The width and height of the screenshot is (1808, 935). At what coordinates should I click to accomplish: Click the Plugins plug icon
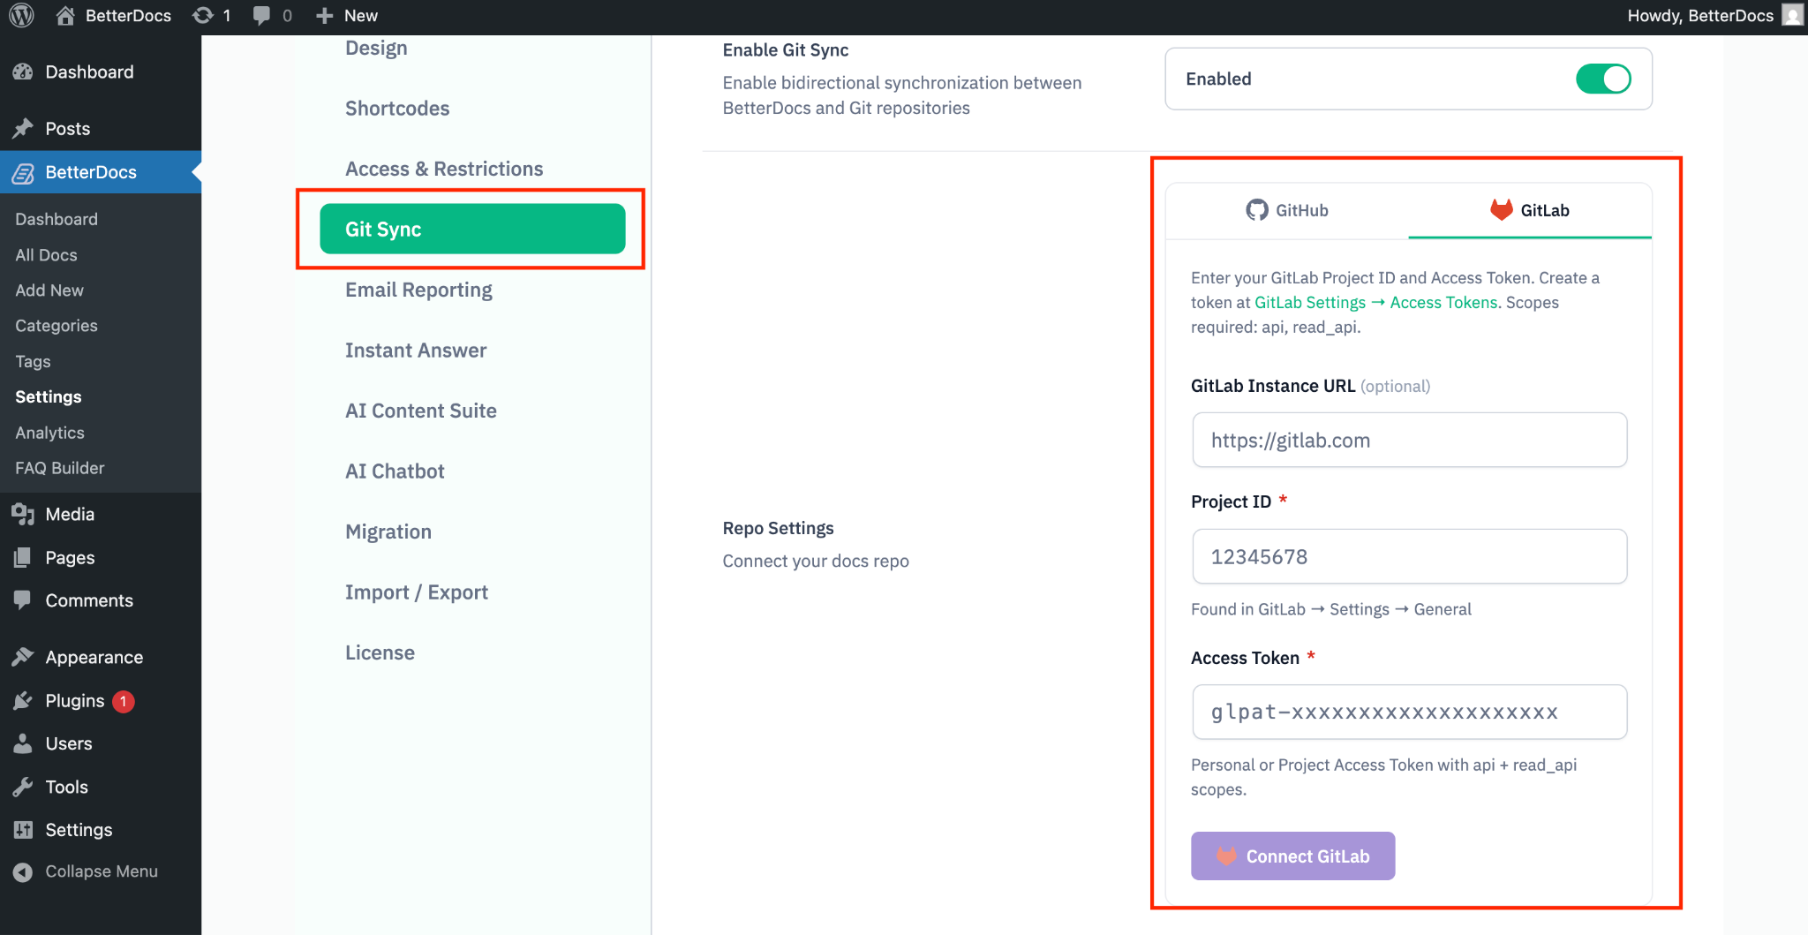(x=23, y=701)
